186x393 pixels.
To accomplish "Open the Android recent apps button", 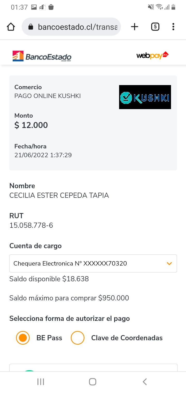I will tap(41, 382).
